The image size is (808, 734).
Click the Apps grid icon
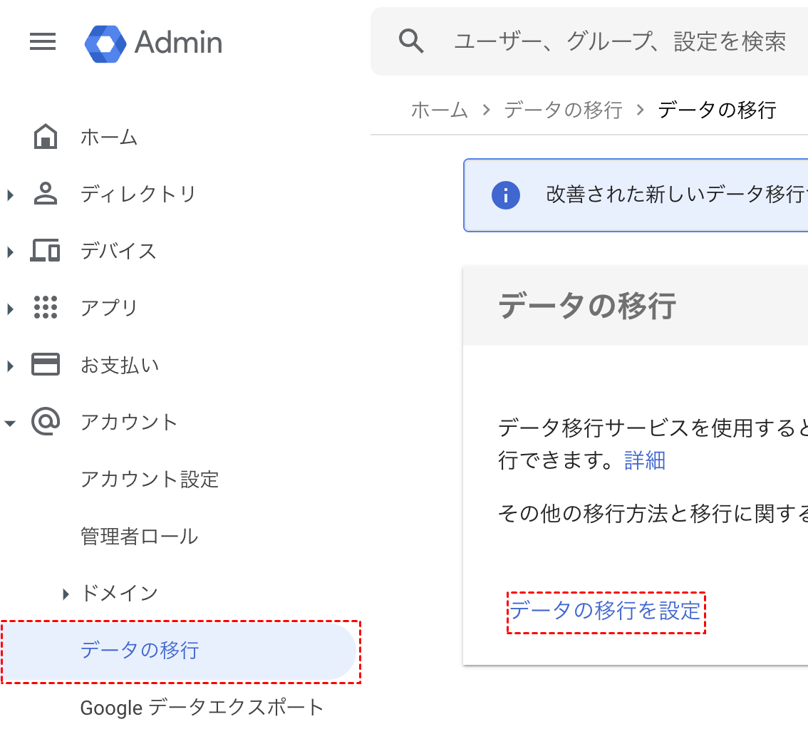point(46,308)
